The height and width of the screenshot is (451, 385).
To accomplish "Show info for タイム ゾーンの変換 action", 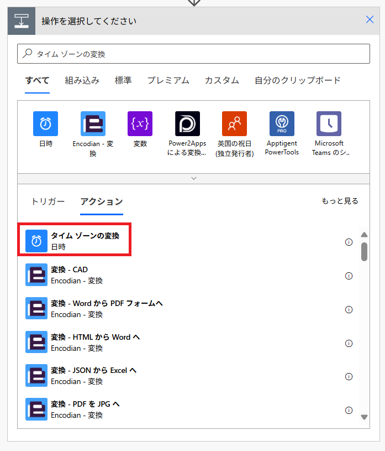I will coord(349,242).
